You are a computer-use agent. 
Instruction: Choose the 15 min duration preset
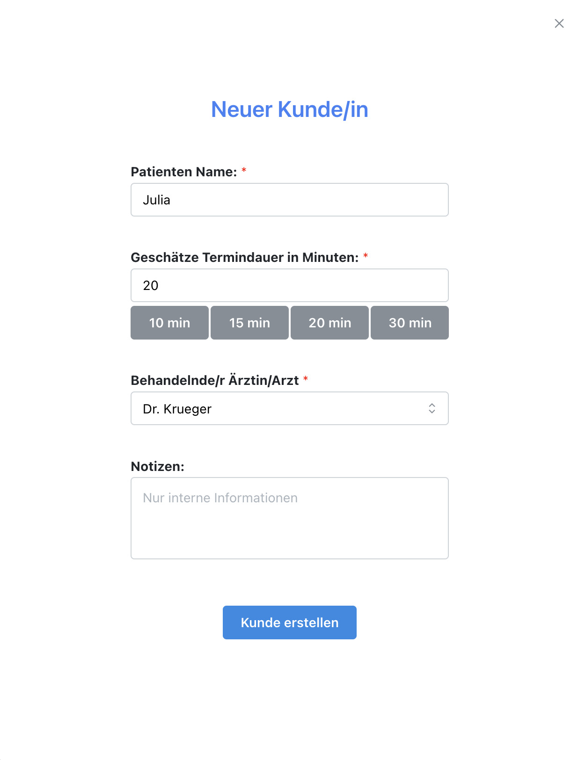click(x=249, y=323)
